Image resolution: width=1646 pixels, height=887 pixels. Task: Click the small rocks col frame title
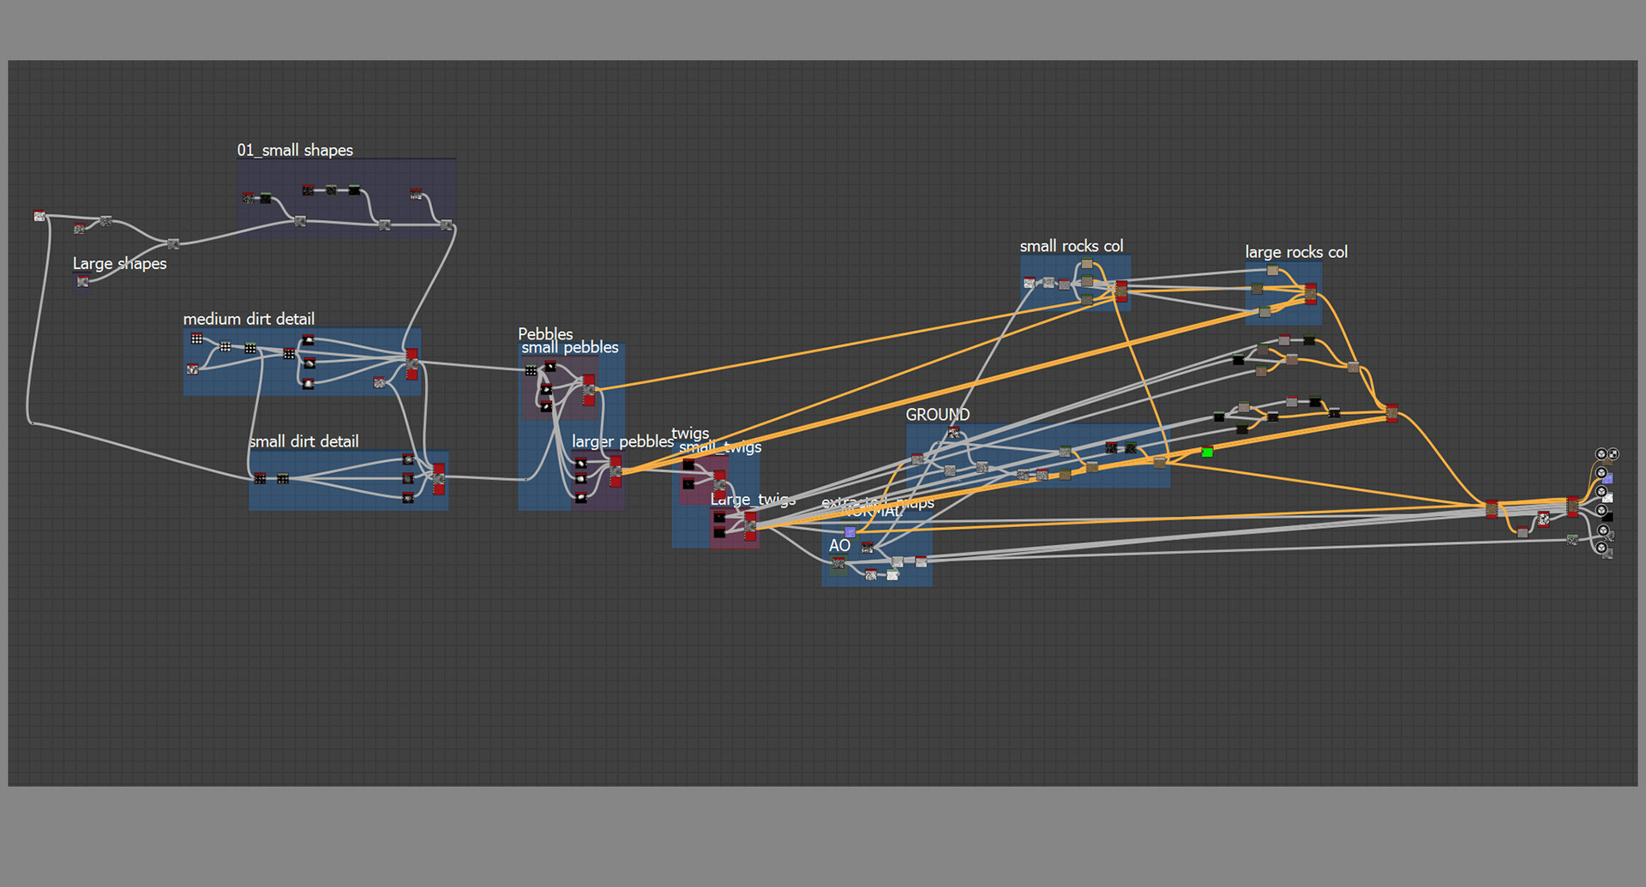[1072, 246]
